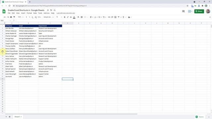212x119 pixels.
Task: Open the Sheets home logo
Action: point(4,11)
